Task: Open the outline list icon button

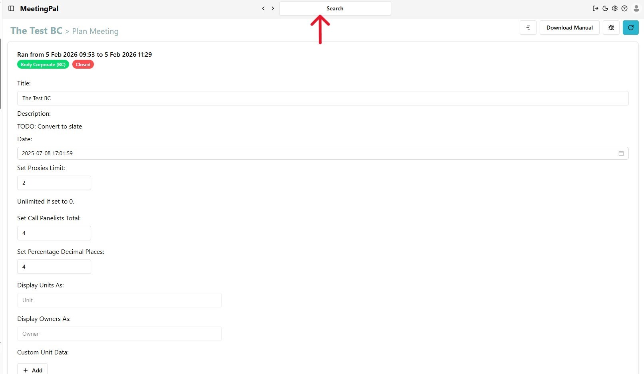Action: click(x=528, y=28)
